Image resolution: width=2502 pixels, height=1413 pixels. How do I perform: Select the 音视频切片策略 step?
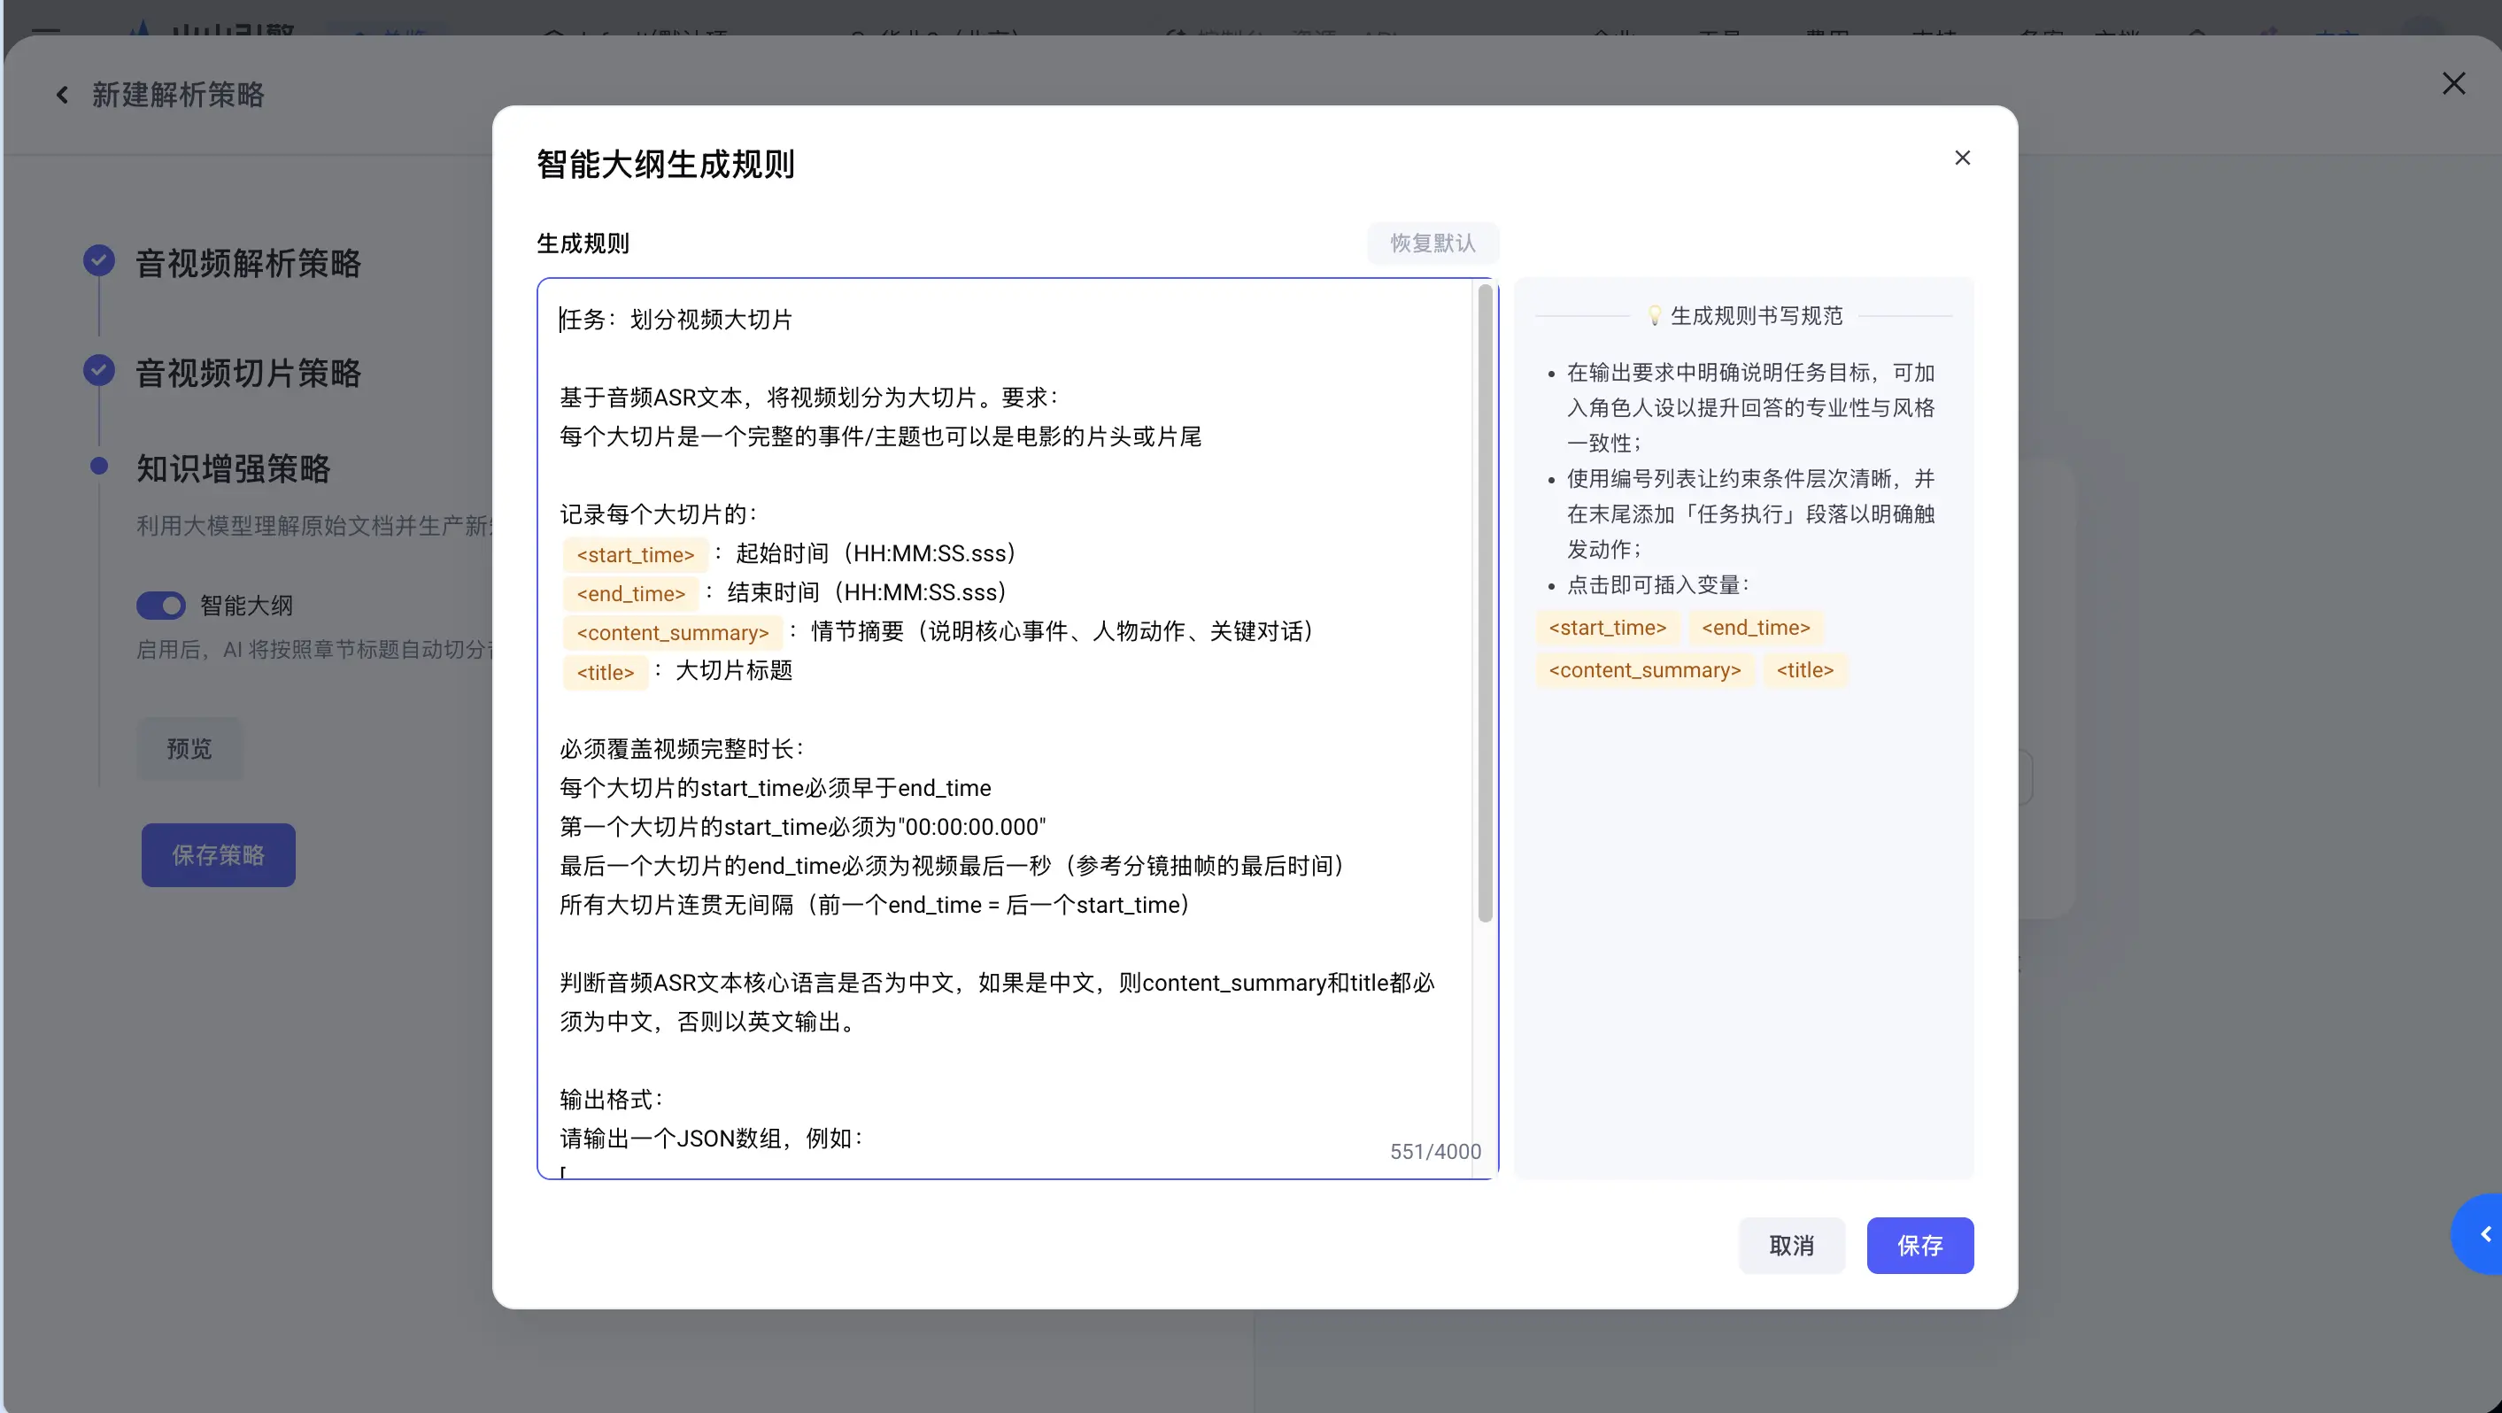click(x=248, y=373)
